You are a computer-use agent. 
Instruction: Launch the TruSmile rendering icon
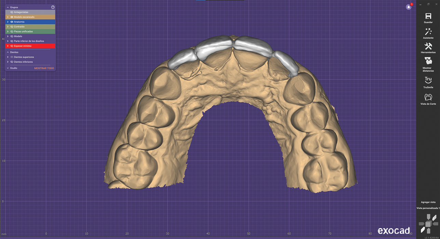point(428,80)
